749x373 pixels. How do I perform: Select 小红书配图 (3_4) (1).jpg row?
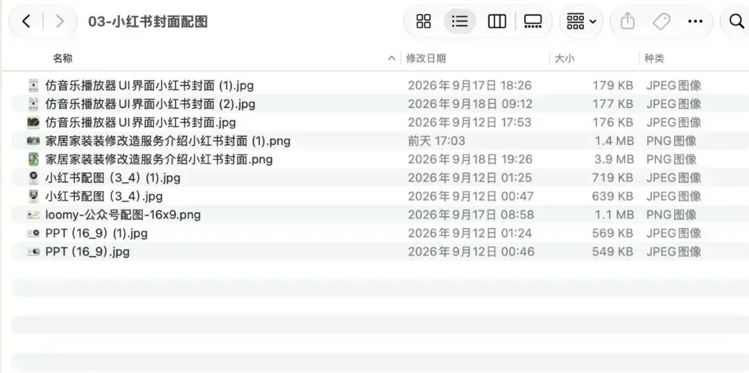(x=380, y=177)
